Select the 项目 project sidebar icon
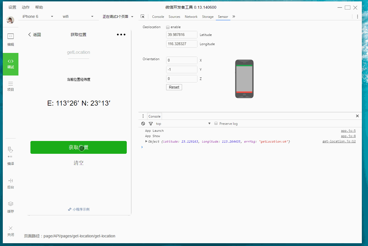Viewport: 368px width, 246px height. click(x=10, y=86)
